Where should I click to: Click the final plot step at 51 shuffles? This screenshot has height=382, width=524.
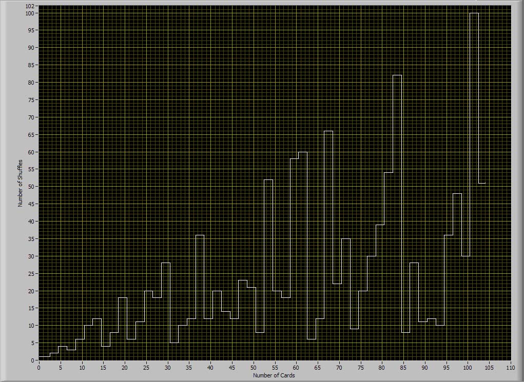coord(482,183)
